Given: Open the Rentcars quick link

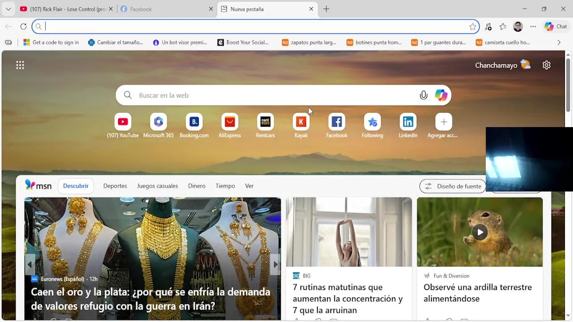Looking at the screenshot, I should tap(265, 126).
